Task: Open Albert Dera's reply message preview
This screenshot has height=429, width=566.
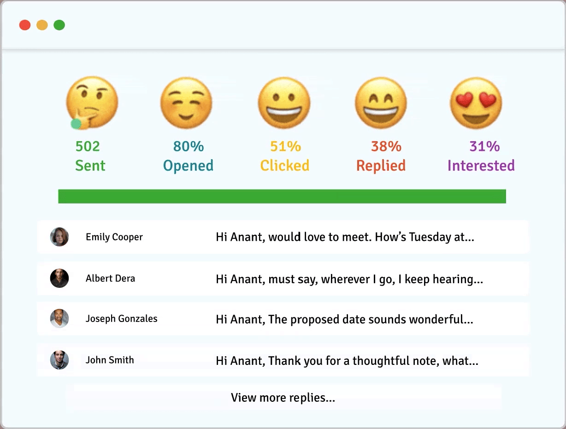Action: click(349, 279)
